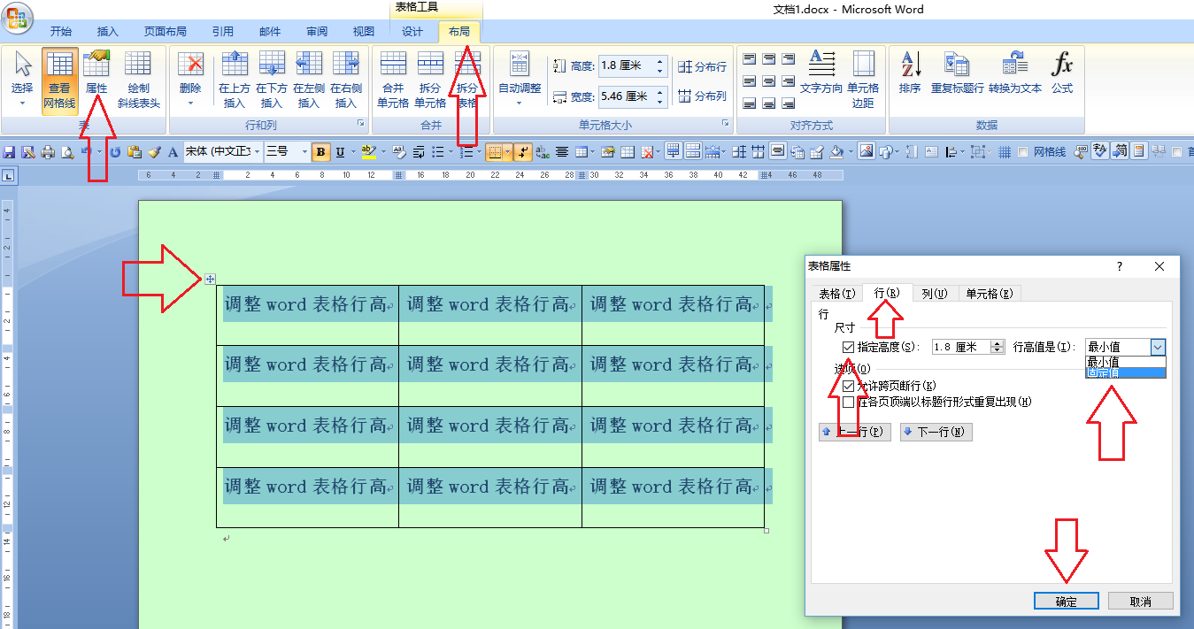
Task: Select 最小值 option in dropdown list
Action: (x=1126, y=361)
